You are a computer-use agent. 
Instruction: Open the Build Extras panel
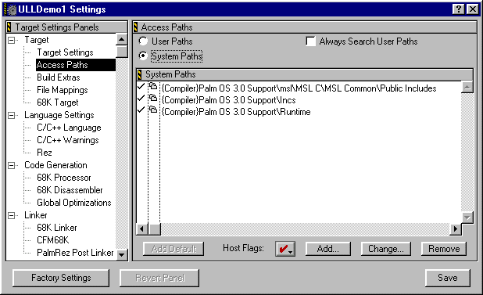tap(59, 77)
